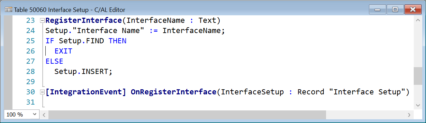The image size is (426, 123).
Task: Maximize the C/AL Editor window
Action: (395, 9)
